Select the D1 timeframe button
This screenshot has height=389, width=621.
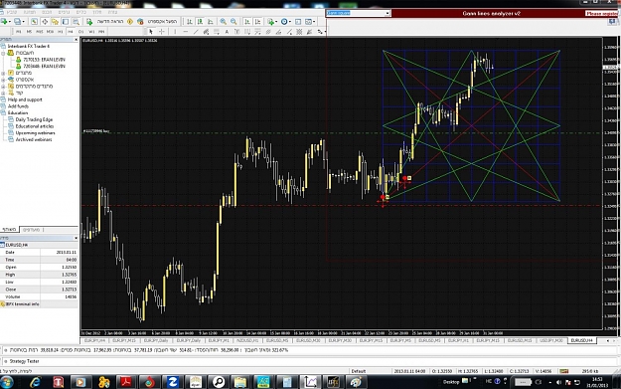[x=80, y=31]
